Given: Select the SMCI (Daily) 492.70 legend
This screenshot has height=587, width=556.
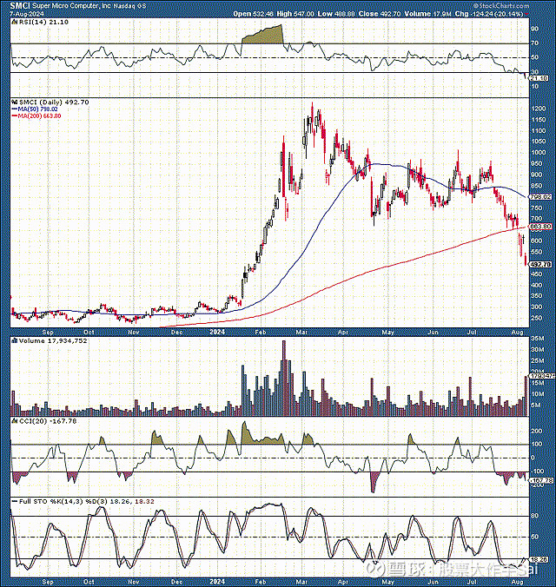Looking at the screenshot, I should point(54,102).
